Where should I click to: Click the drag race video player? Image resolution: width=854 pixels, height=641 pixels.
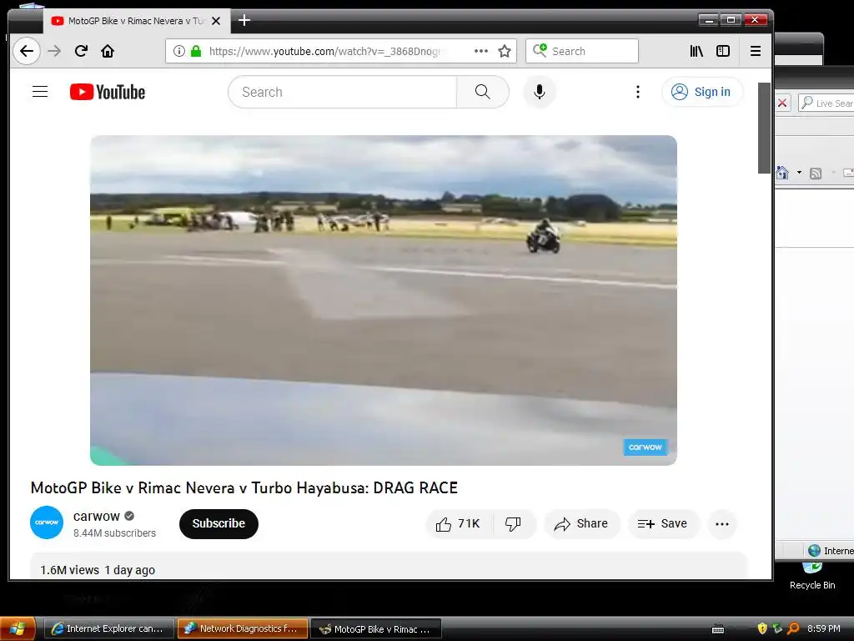(x=384, y=300)
